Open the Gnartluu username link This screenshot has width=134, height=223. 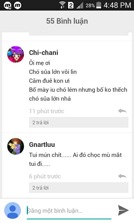coord(42,145)
